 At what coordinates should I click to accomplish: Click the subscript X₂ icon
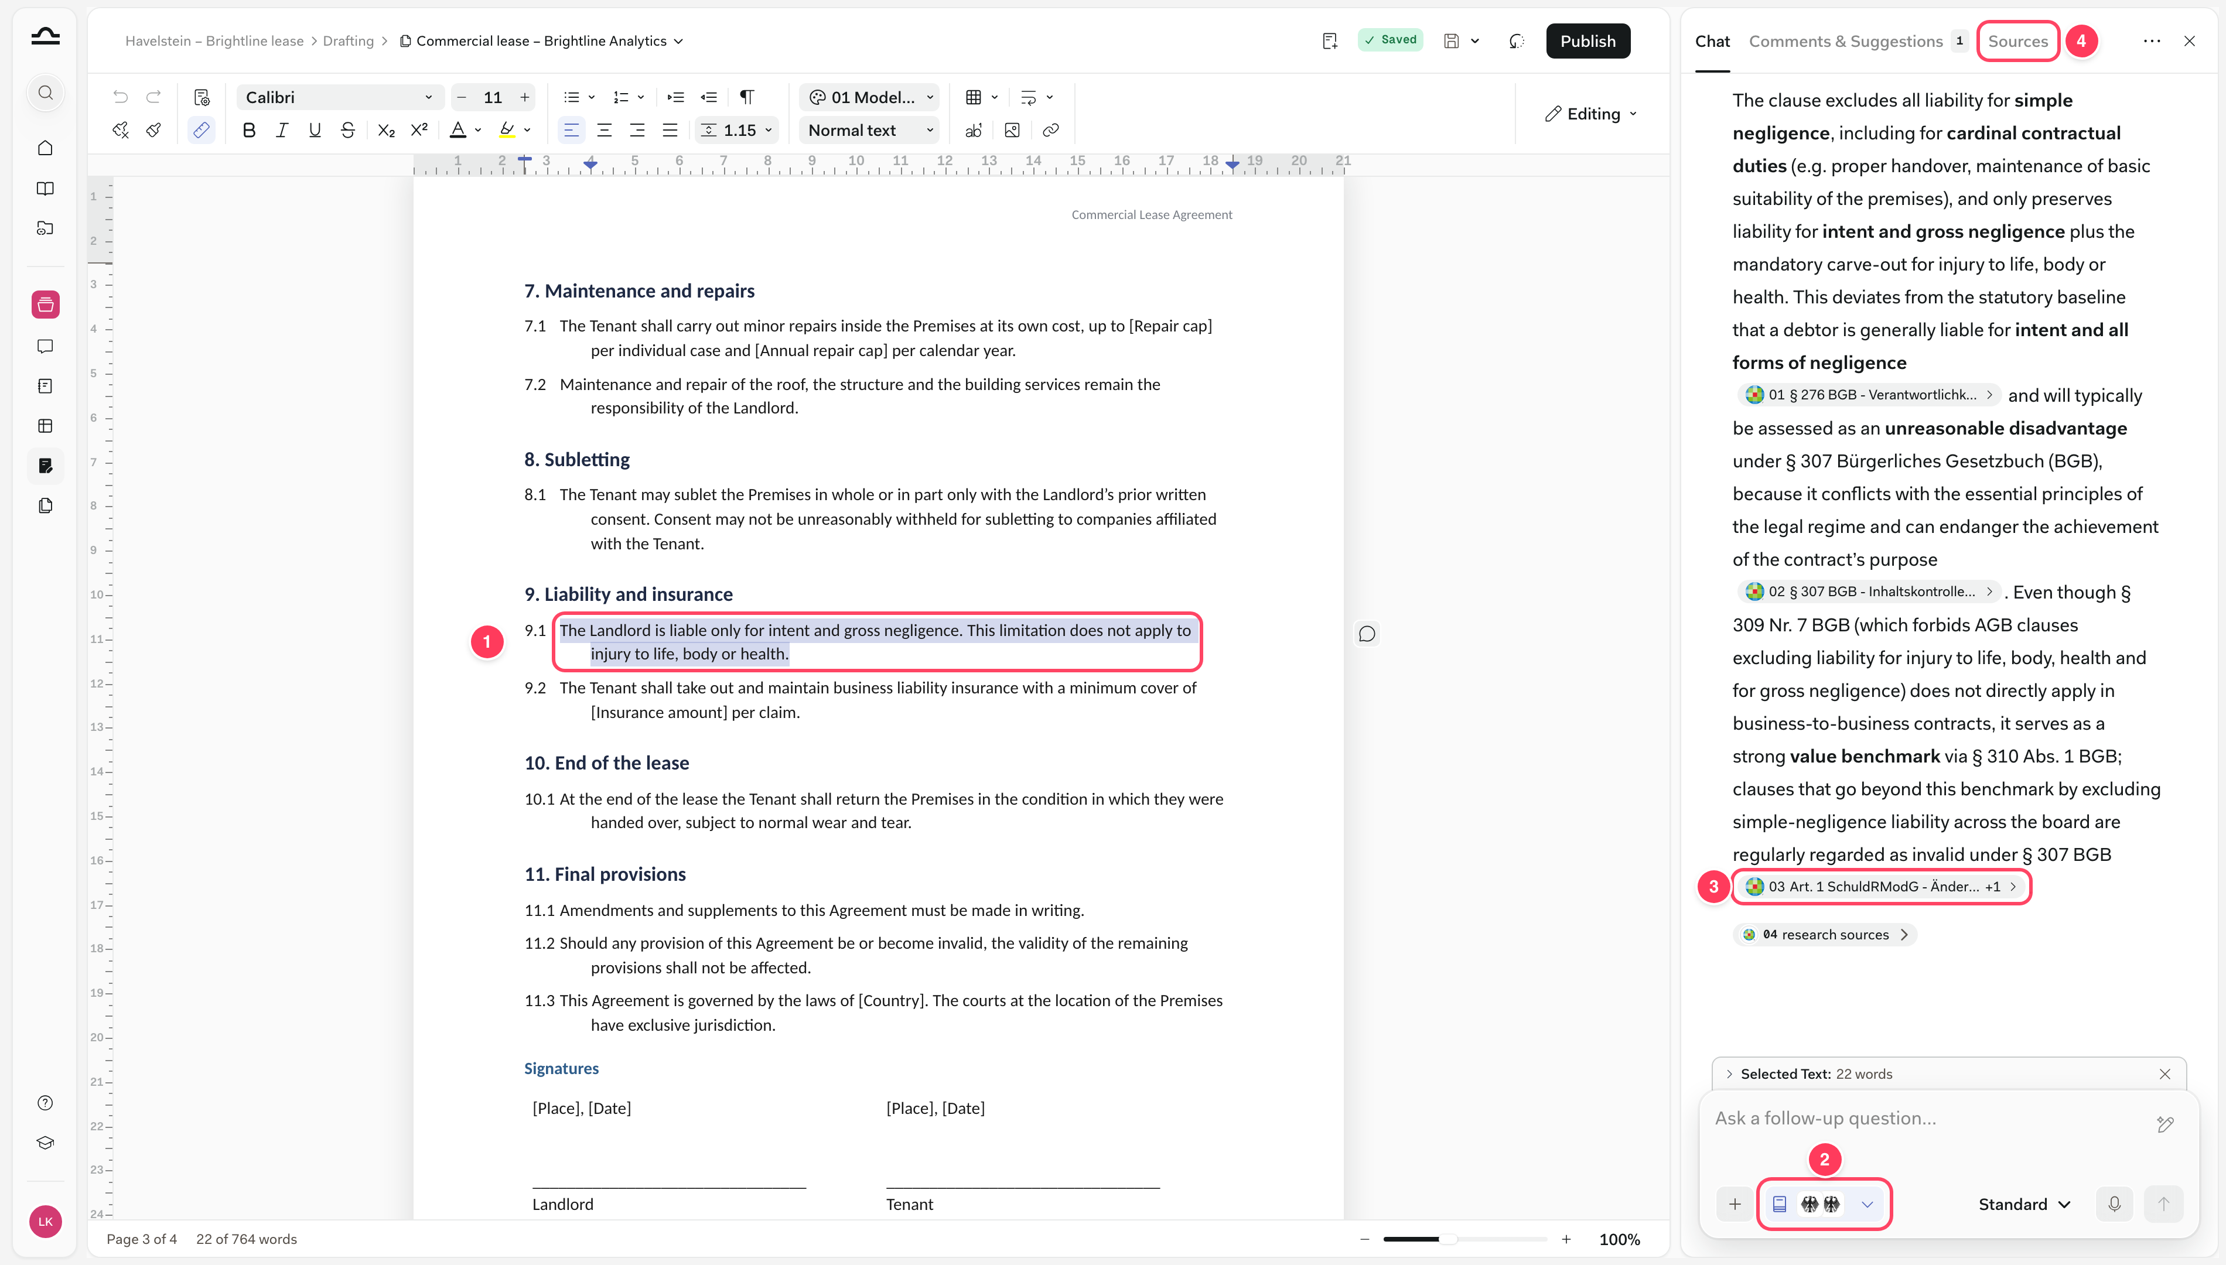pos(387,129)
